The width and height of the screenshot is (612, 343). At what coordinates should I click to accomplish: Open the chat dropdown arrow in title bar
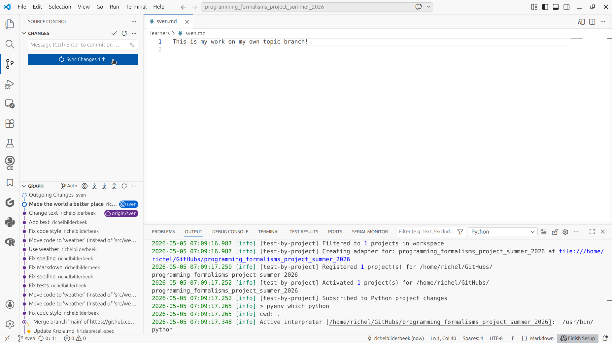tap(428, 7)
